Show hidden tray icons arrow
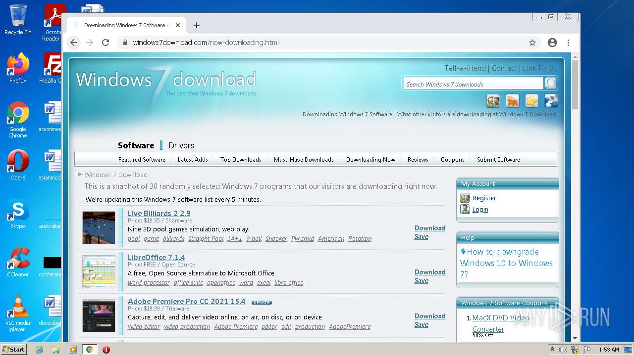 tap(552, 350)
